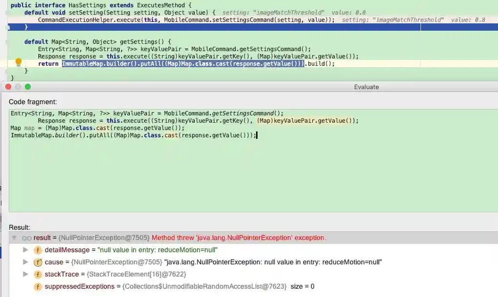This screenshot has width=498, height=297.
Task: Expand the cause field node
Action: point(25,262)
